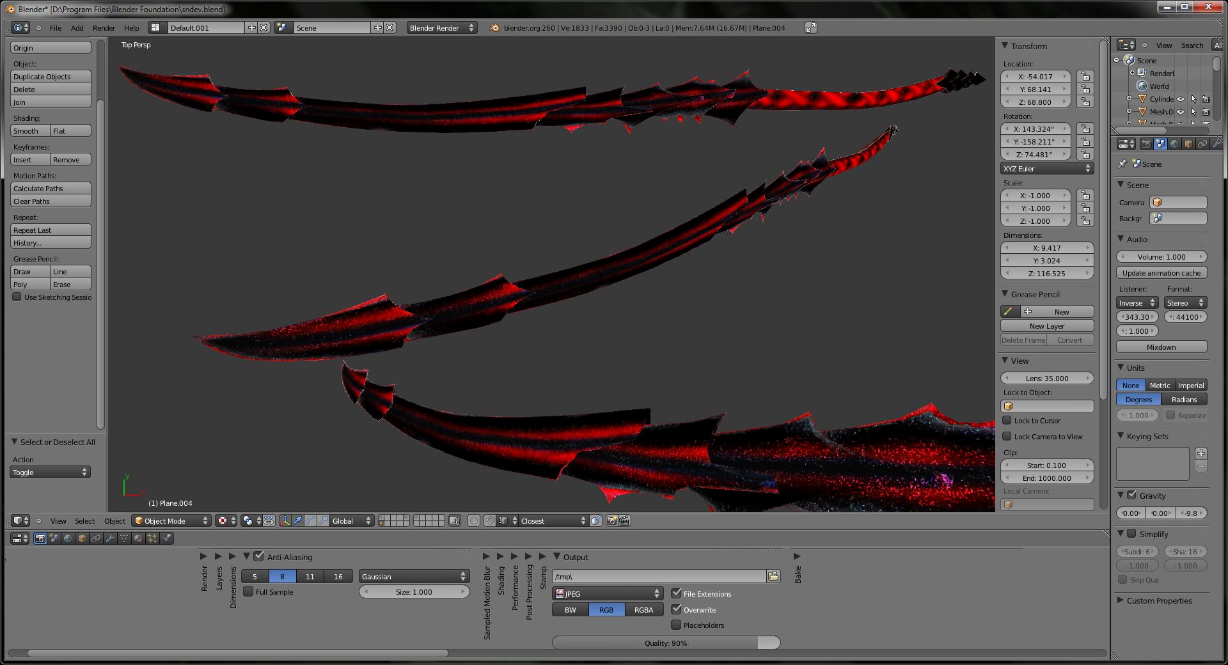This screenshot has height=665, width=1228.
Task: Set shading to Smooth
Action: (x=30, y=130)
